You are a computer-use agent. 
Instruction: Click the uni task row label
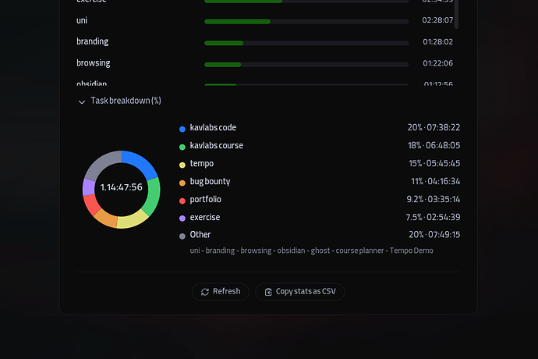(82, 20)
